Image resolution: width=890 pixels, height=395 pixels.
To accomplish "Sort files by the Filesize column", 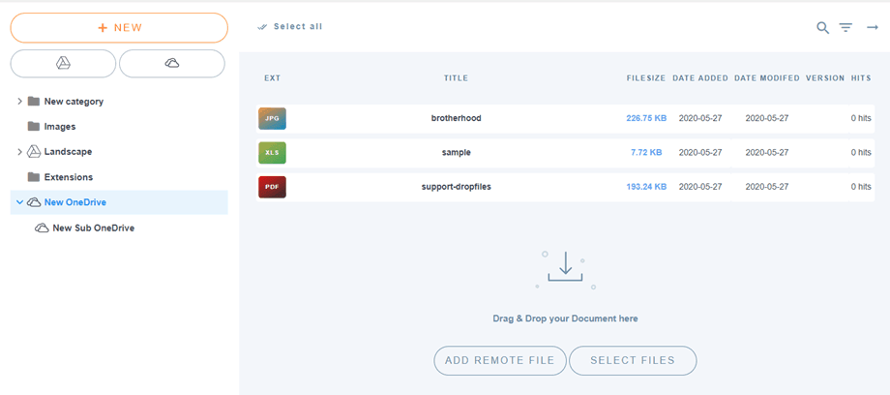I will (x=645, y=77).
